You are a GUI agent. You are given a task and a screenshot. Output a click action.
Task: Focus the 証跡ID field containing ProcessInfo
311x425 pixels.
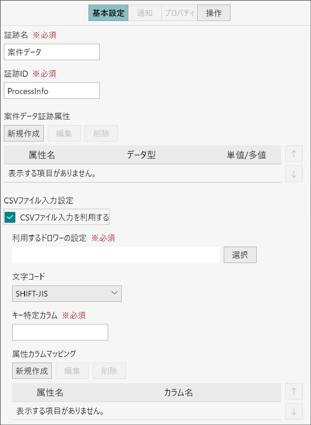click(x=52, y=91)
